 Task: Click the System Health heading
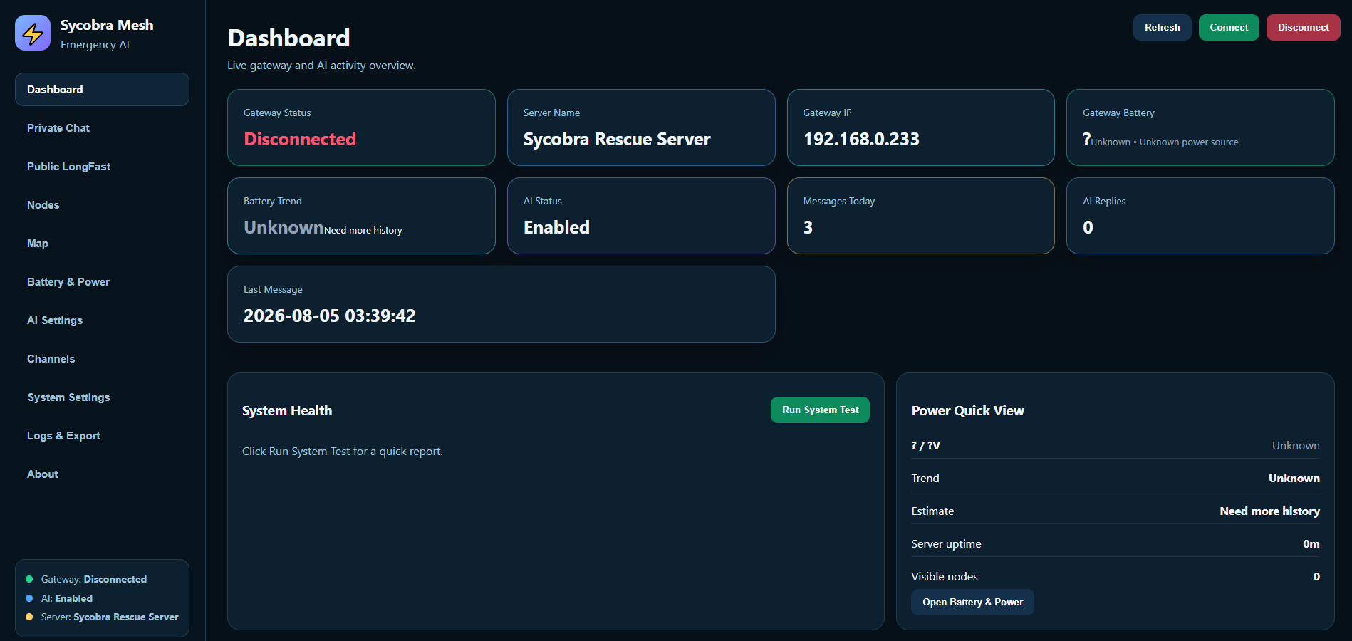pos(287,410)
